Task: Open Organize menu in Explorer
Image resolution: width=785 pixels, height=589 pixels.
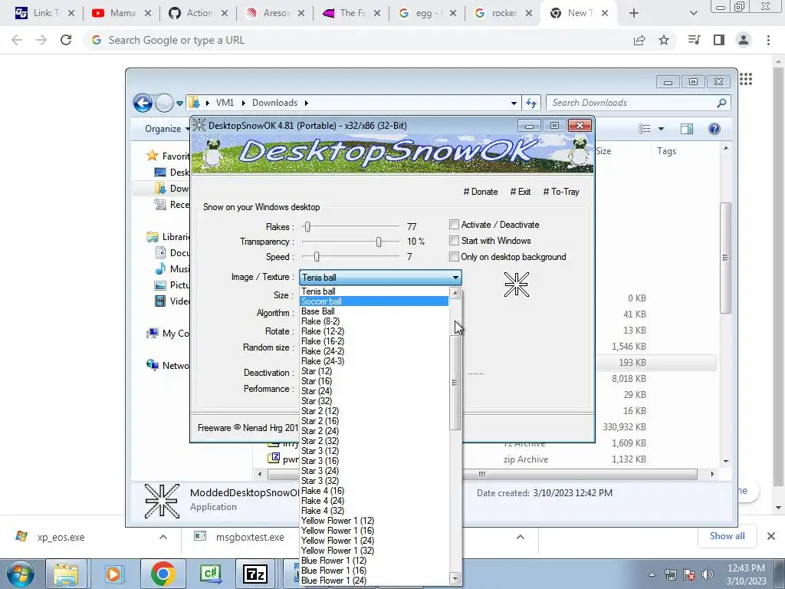Action: [167, 129]
